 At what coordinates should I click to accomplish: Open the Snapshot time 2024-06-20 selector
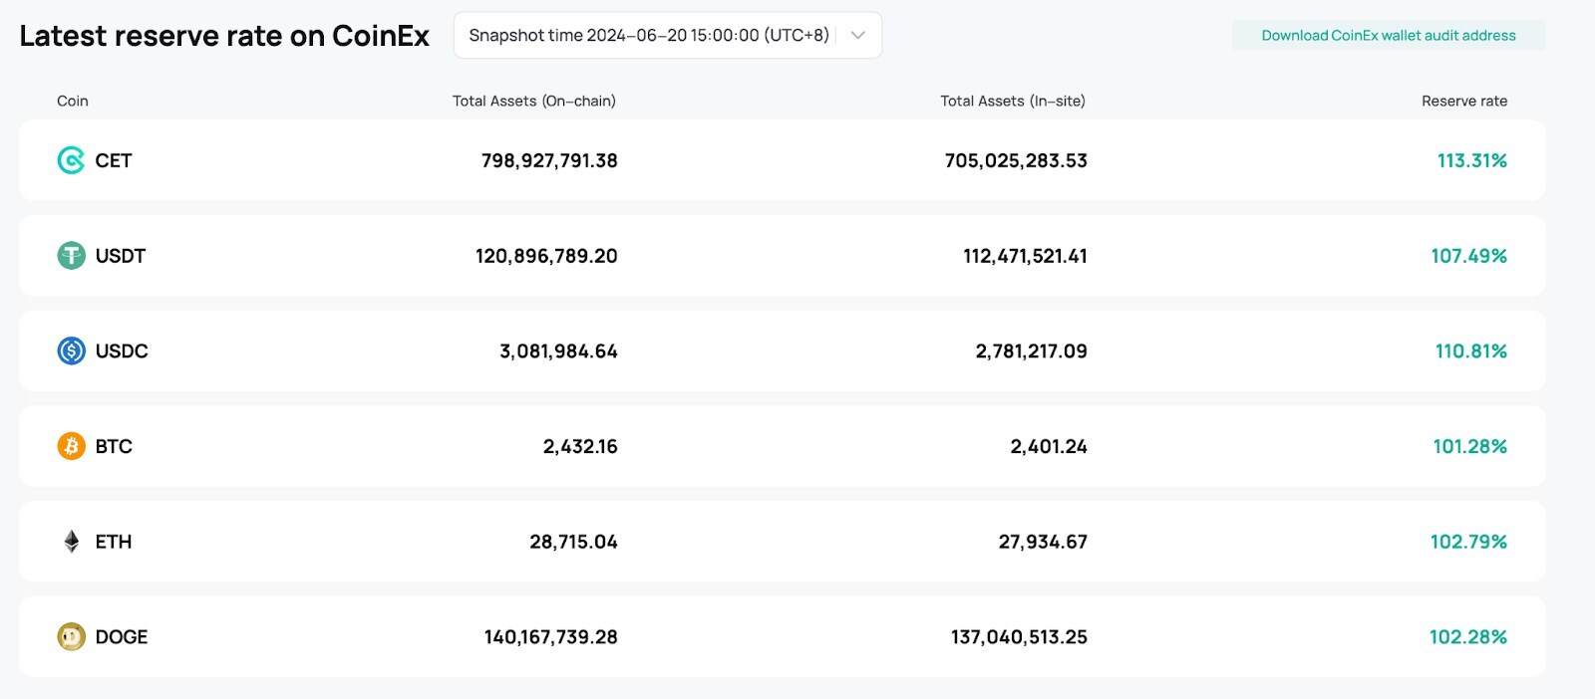(649, 36)
